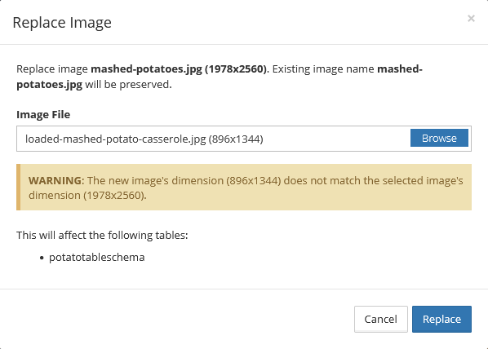Click bold mashed-potatoes.jpg (1978x2560) text
Screen dimensions: 488x349
tap(179, 69)
